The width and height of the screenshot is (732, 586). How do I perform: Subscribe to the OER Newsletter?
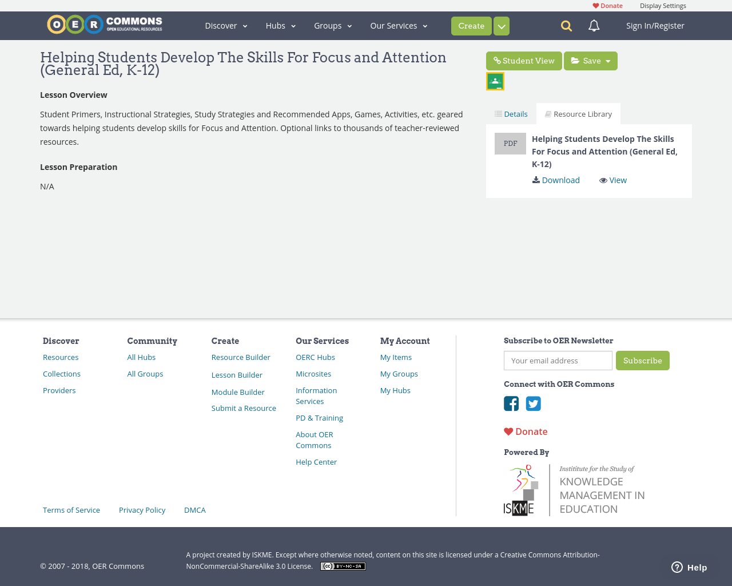coord(643,361)
